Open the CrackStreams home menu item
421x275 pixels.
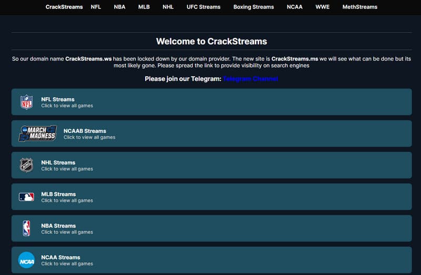pyautogui.click(x=64, y=7)
